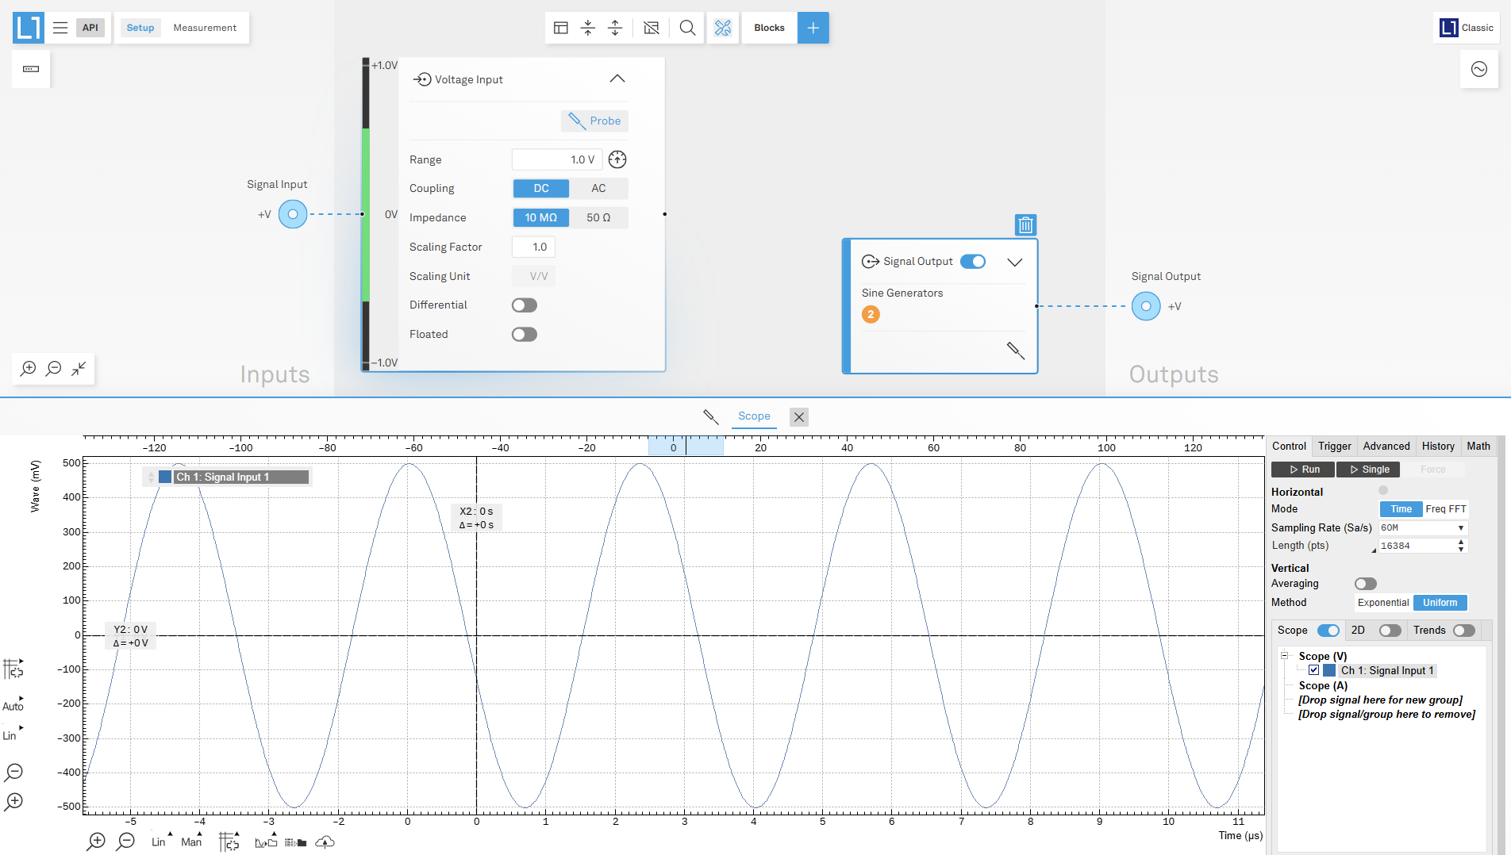This screenshot has width=1511, height=855.
Task: Click the Single acquisition button
Action: (x=1368, y=470)
